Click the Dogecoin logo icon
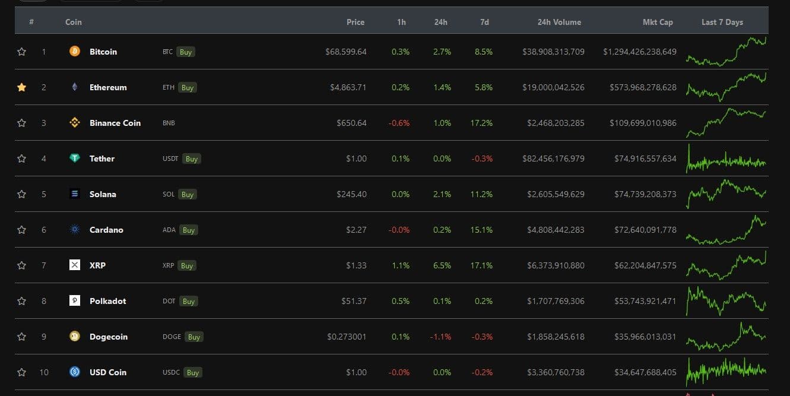The width and height of the screenshot is (790, 396). click(75, 337)
